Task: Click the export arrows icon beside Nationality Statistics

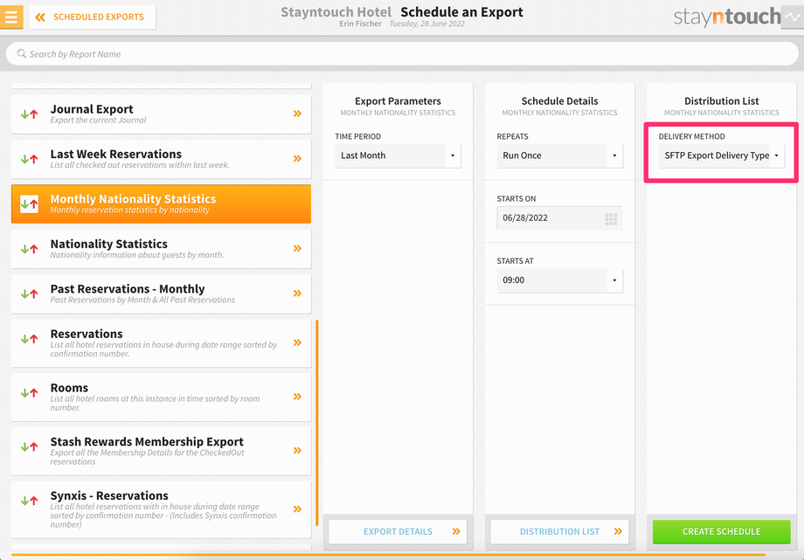Action: (x=29, y=249)
